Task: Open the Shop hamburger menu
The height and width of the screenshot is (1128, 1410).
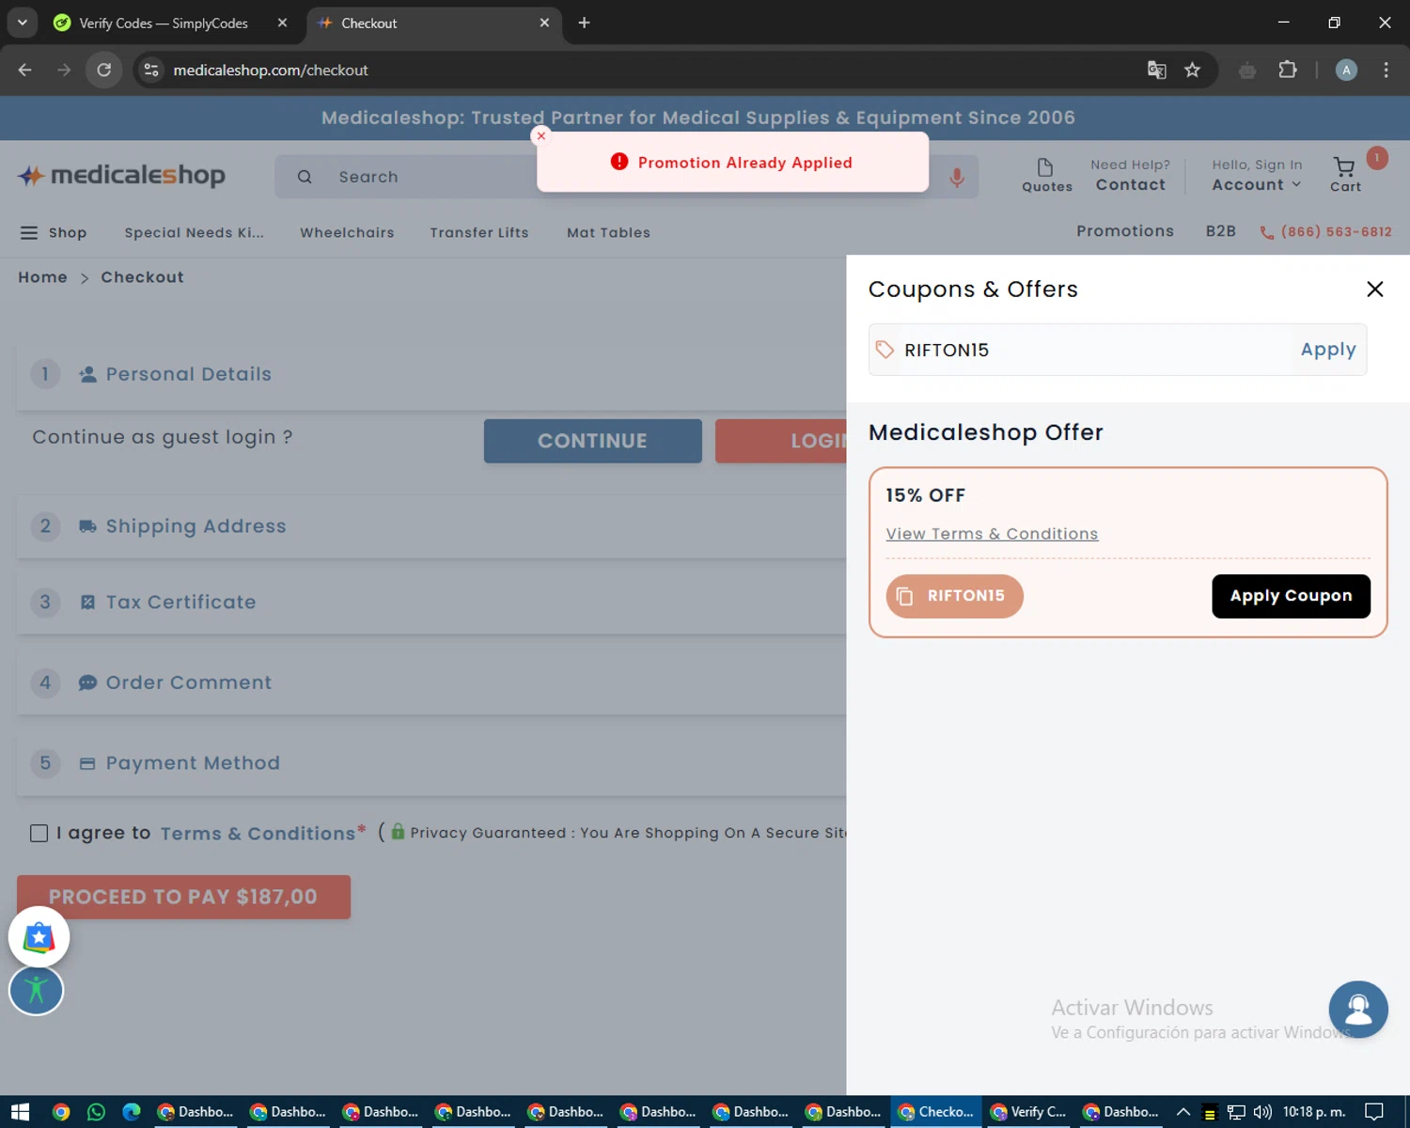Action: [54, 232]
